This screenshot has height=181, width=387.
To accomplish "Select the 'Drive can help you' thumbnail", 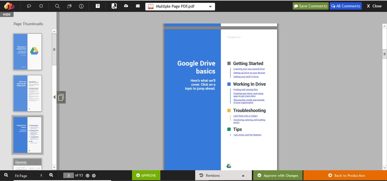I will [x=27, y=93].
